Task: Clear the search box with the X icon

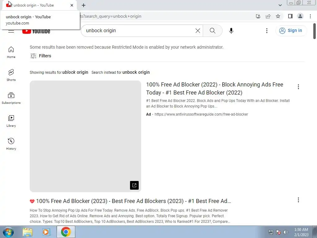Action: coord(198,31)
